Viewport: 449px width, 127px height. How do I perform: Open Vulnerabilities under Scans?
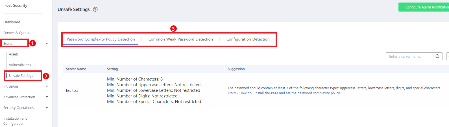click(x=20, y=65)
